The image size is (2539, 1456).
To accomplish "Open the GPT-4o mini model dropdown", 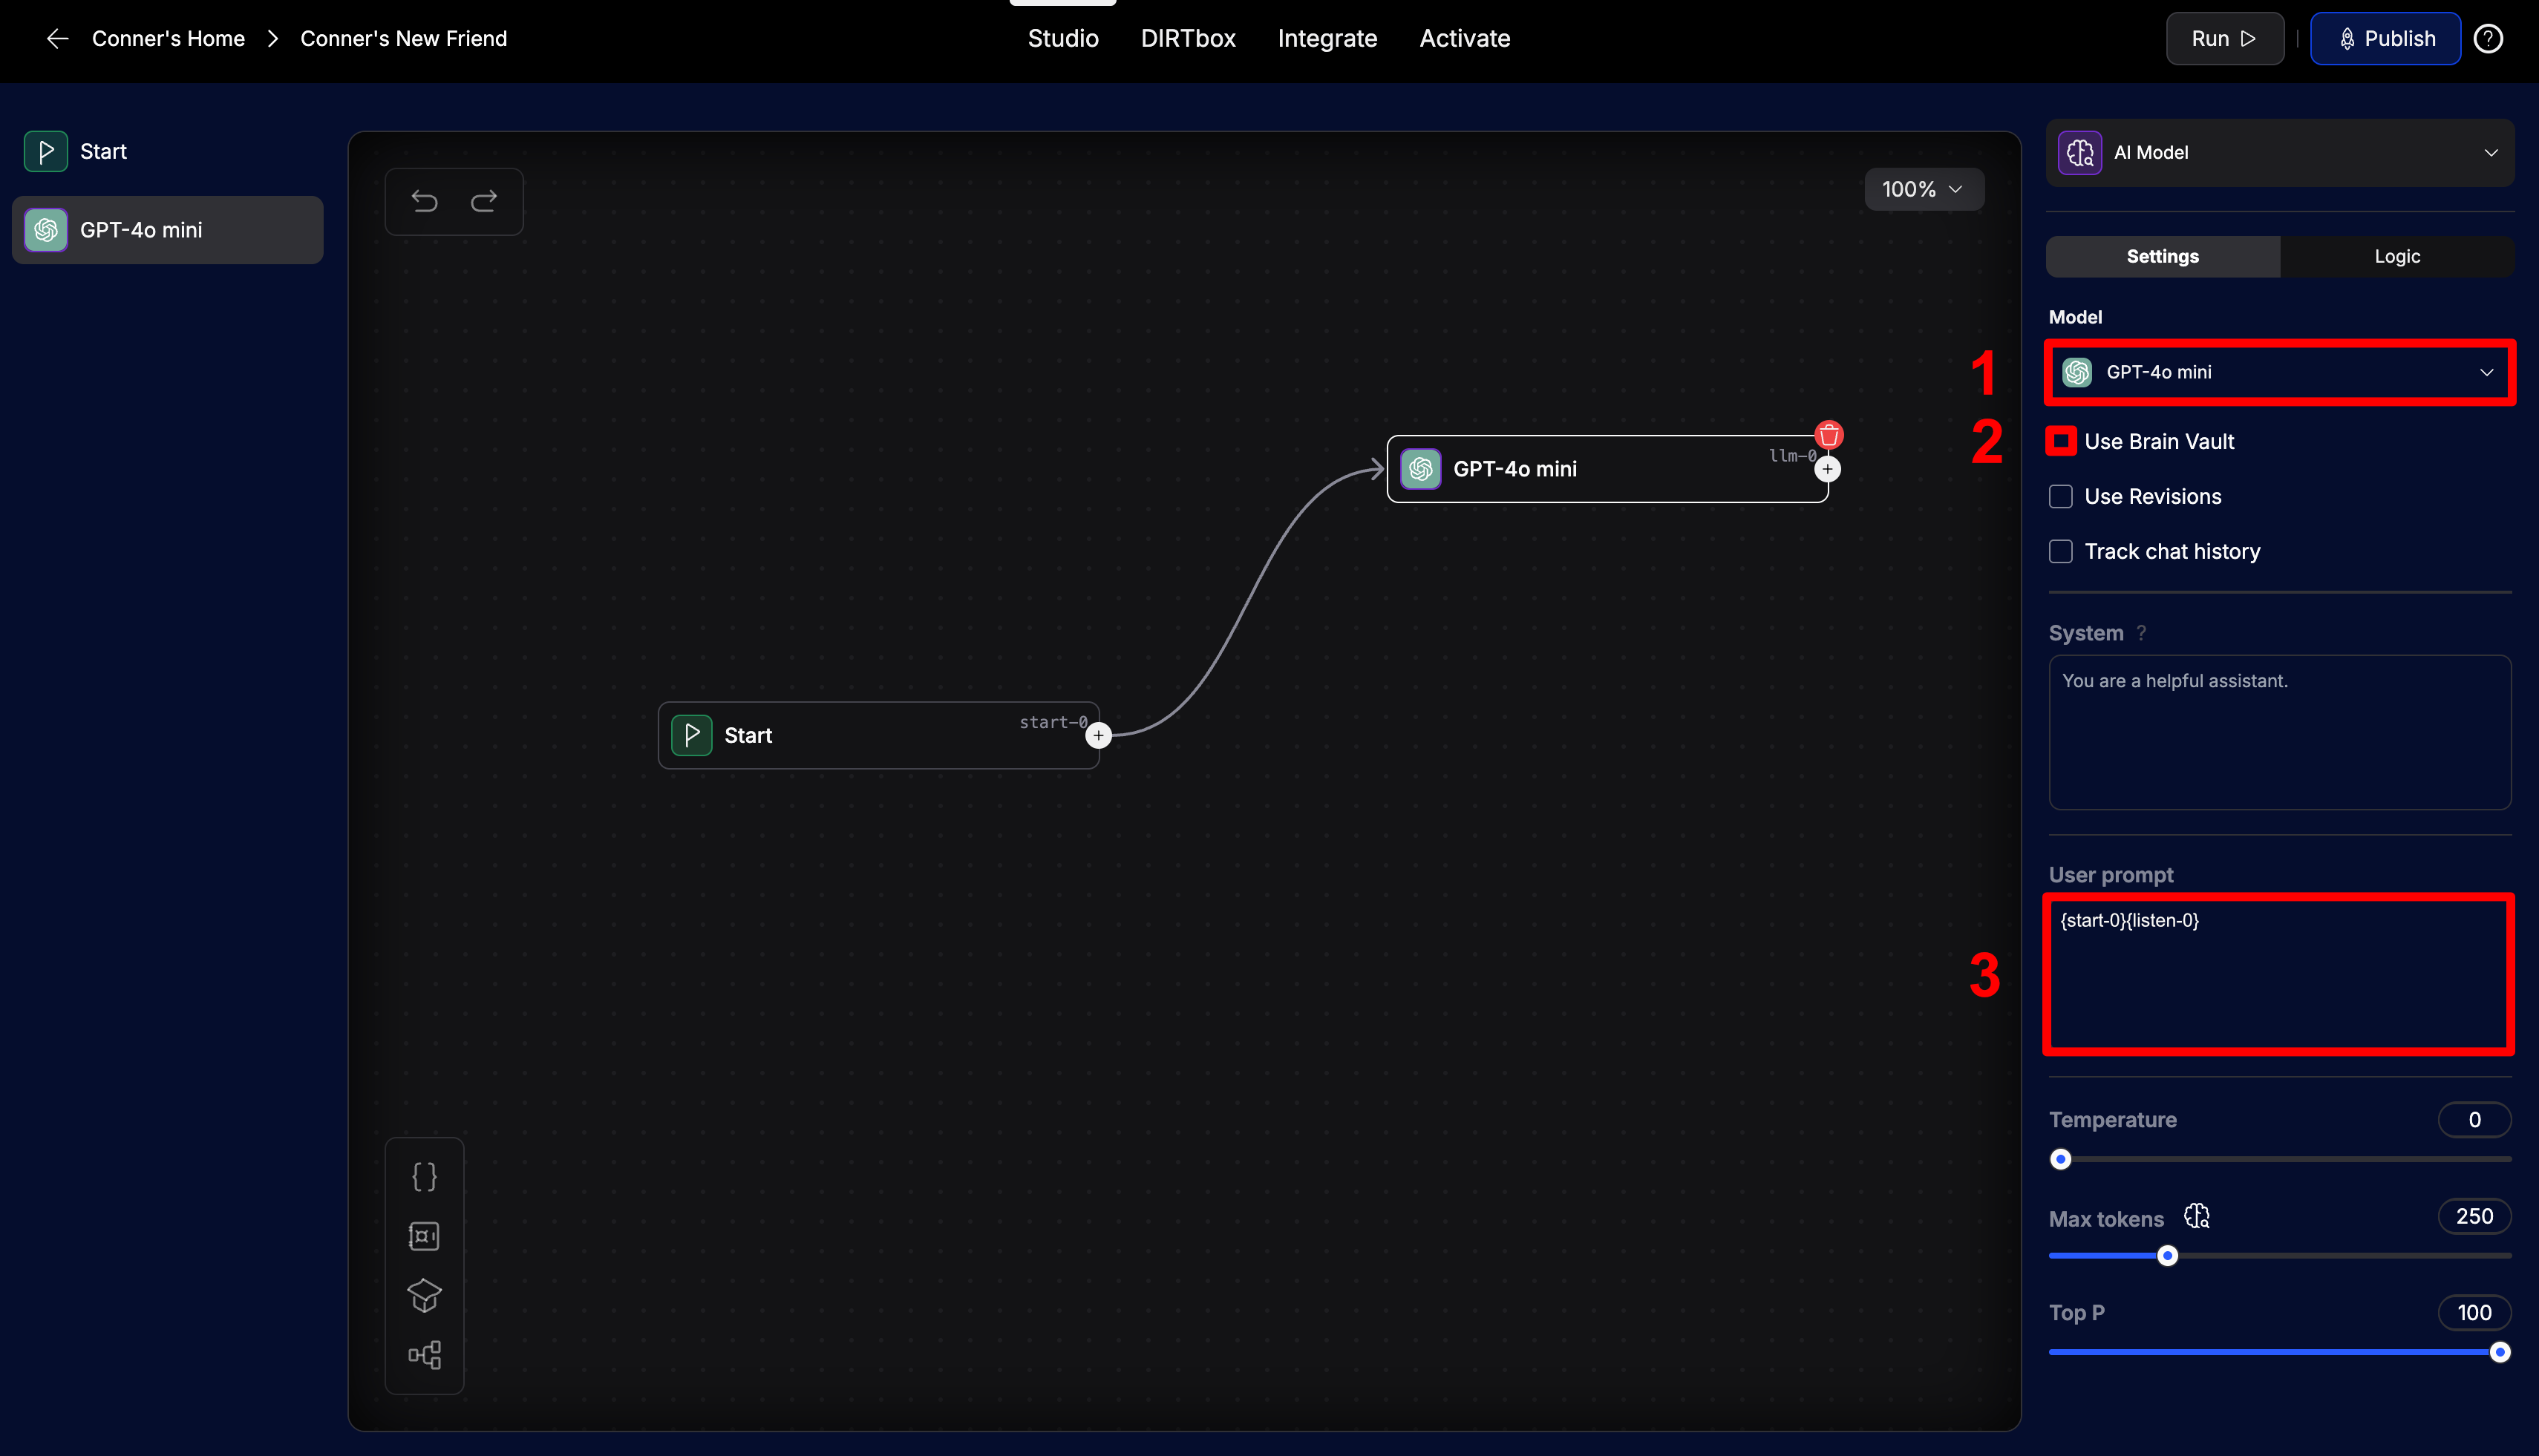I will 2279,372.
